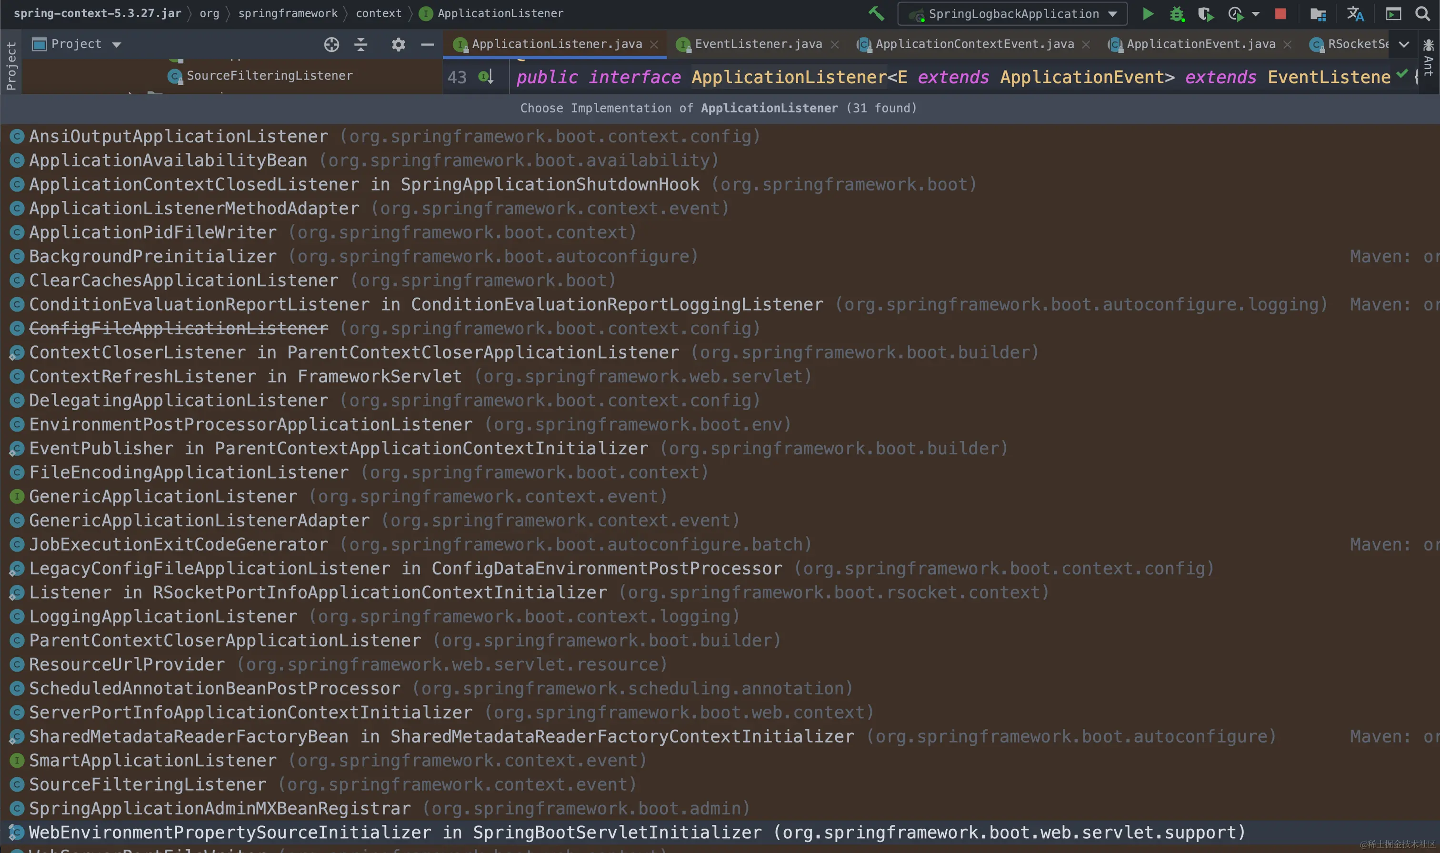Choose deprecated ConfigFileApplicationListener entry

[720, 328]
